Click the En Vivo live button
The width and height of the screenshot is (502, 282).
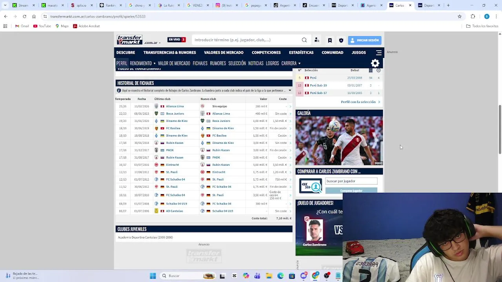[176, 40]
